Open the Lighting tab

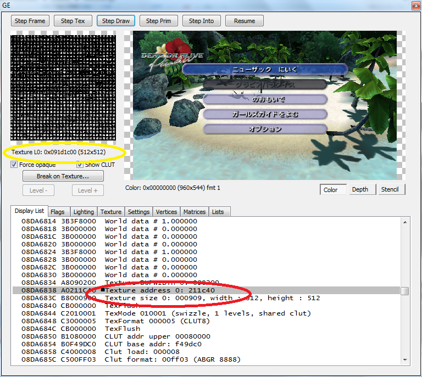(x=84, y=212)
